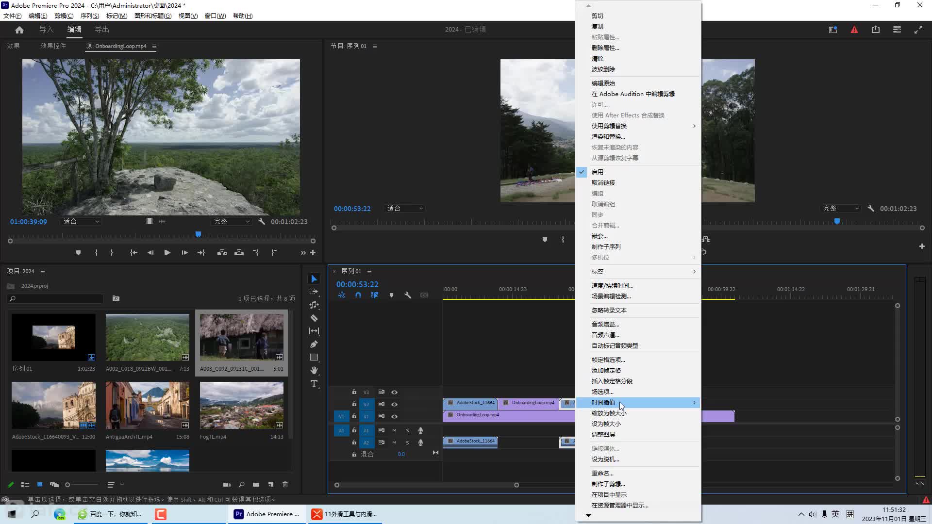
Task: Toggle V1 track output eye
Action: coord(394,416)
